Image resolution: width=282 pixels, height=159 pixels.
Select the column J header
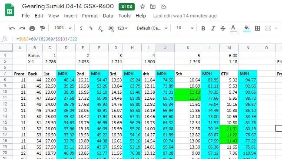(165, 48)
